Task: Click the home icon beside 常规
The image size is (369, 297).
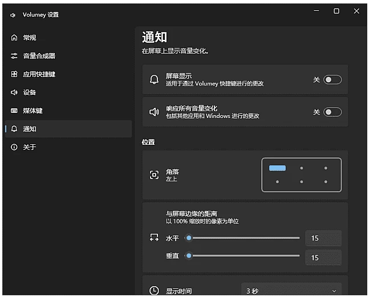Action: (x=14, y=38)
